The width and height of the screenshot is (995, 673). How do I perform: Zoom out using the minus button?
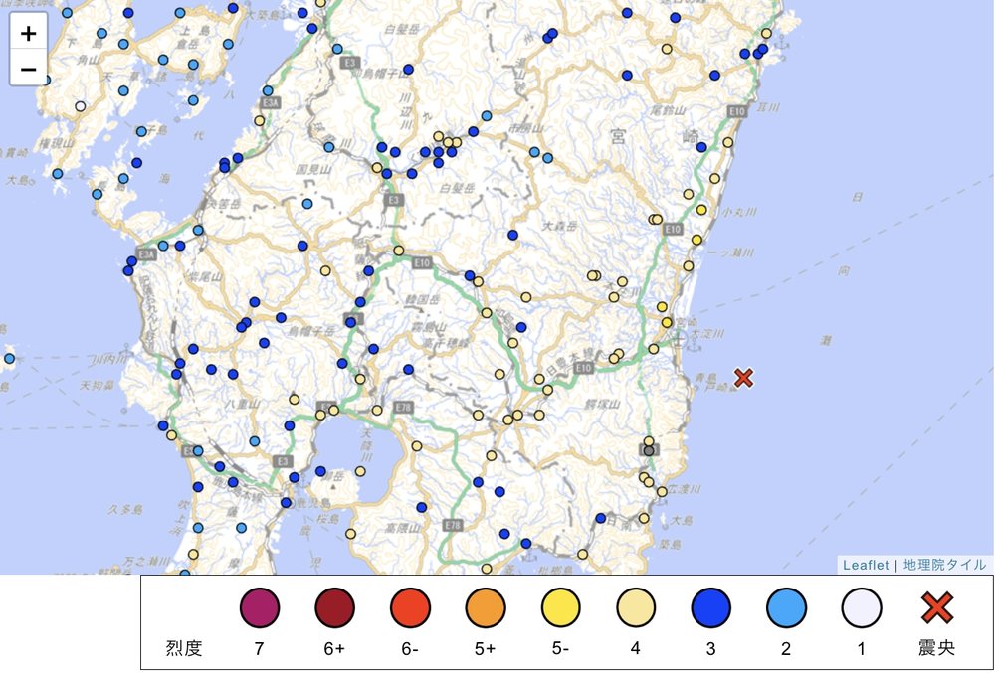click(x=27, y=68)
